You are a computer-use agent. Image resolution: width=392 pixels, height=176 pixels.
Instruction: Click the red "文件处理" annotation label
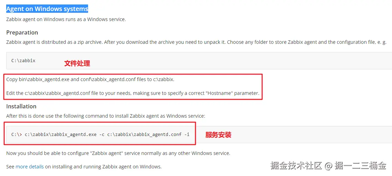(x=77, y=63)
